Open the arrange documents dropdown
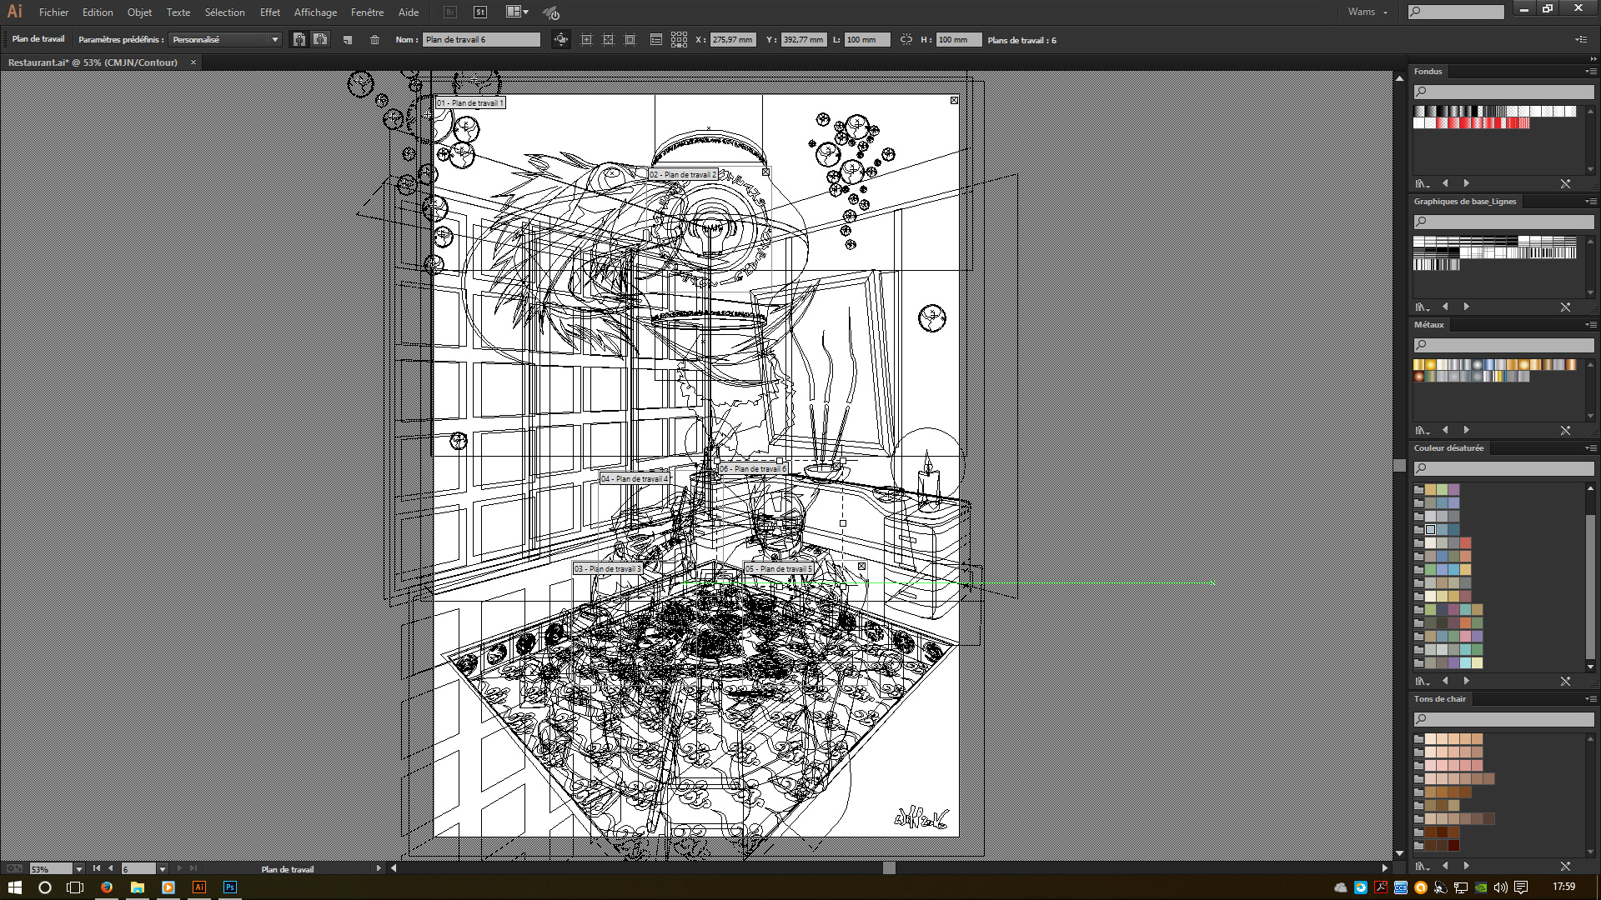The height and width of the screenshot is (900, 1601). click(x=517, y=12)
